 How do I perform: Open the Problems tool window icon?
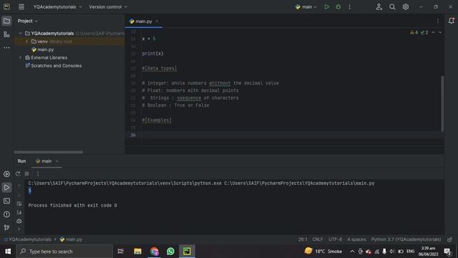6,214
